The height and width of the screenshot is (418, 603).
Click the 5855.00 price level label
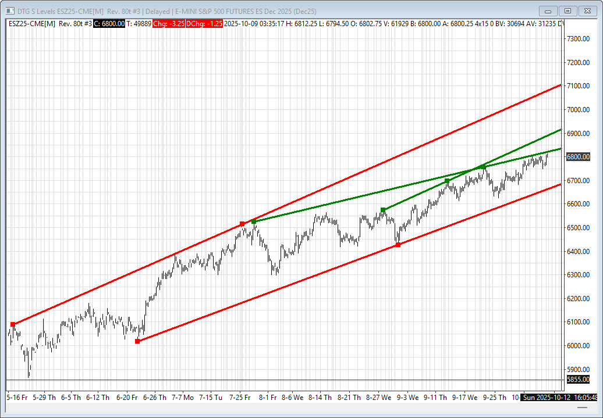tap(577, 380)
